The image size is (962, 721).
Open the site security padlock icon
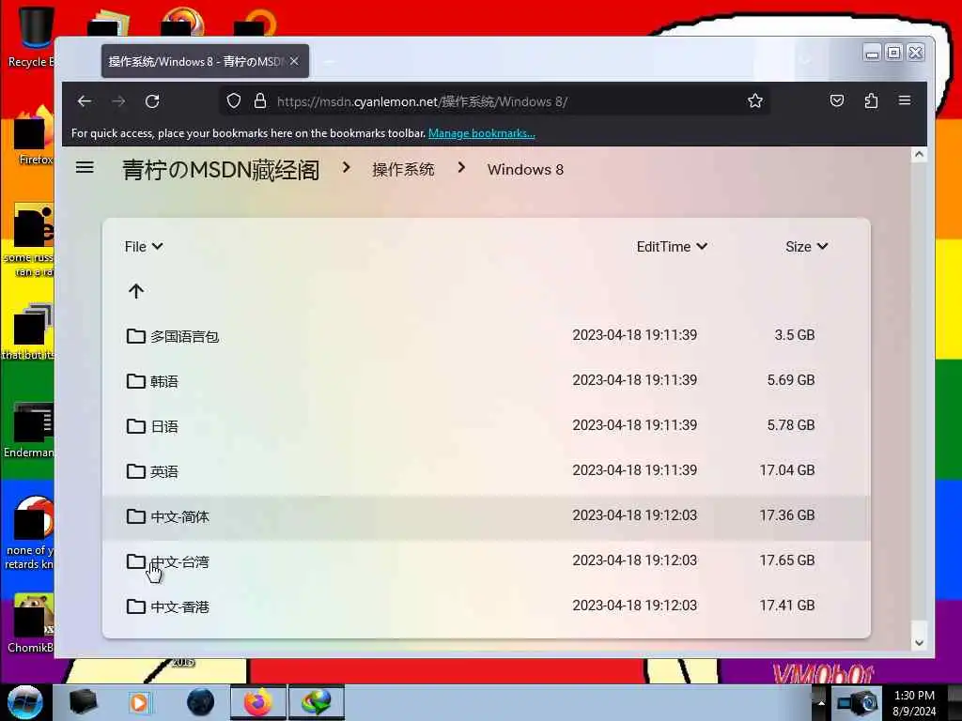[260, 100]
